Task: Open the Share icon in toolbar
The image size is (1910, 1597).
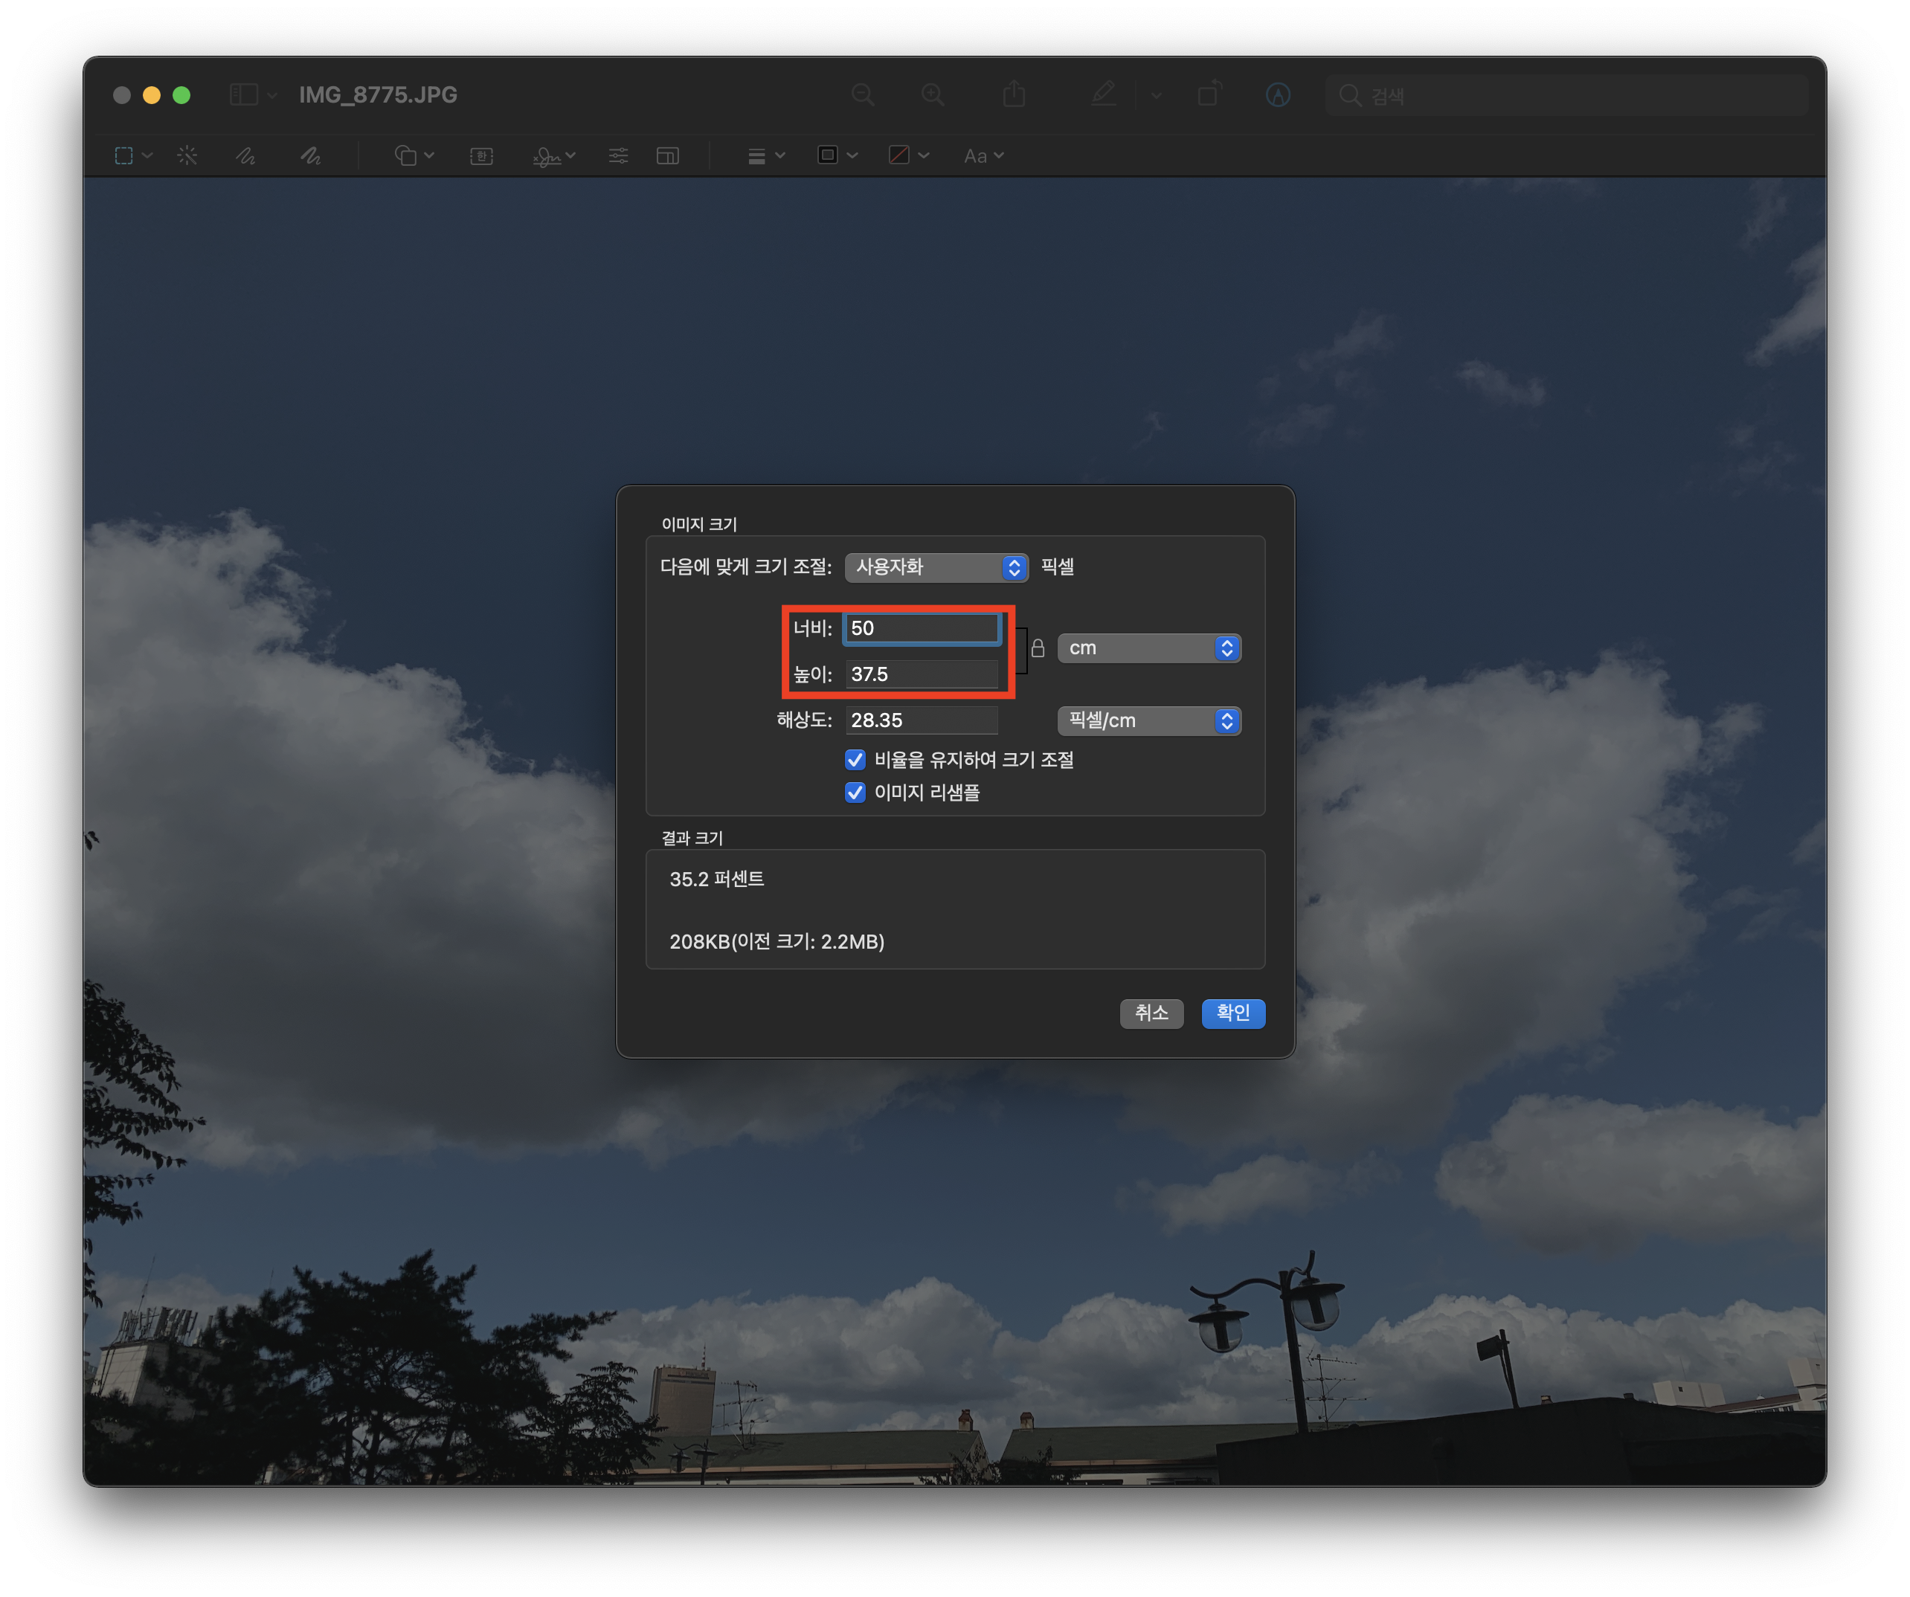Action: 1014,94
